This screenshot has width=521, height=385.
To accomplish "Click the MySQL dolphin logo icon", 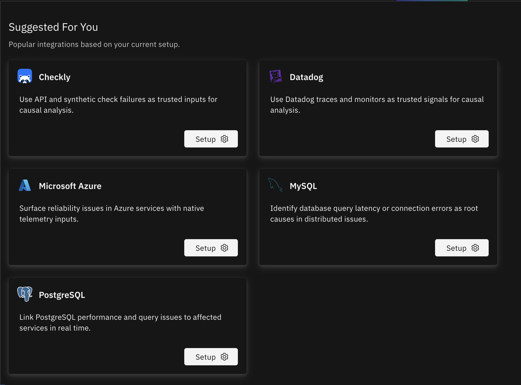I will click(x=275, y=185).
